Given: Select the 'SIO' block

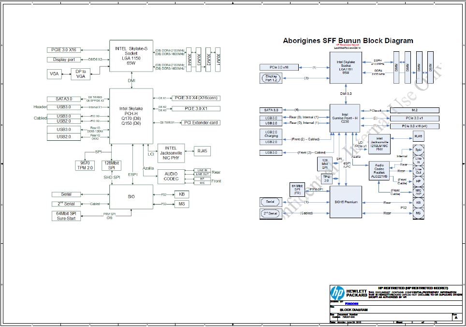Looking at the screenshot, I should click(131, 197).
